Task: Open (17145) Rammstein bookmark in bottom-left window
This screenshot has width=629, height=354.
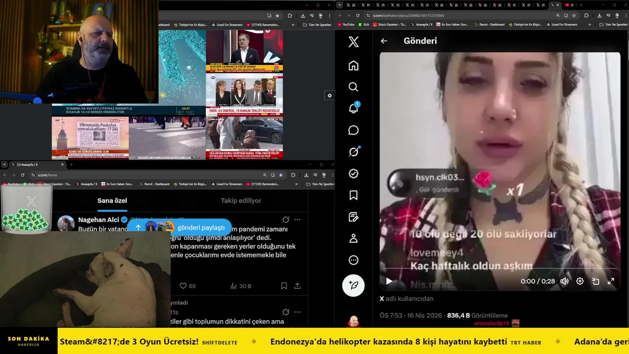Action: (263, 184)
